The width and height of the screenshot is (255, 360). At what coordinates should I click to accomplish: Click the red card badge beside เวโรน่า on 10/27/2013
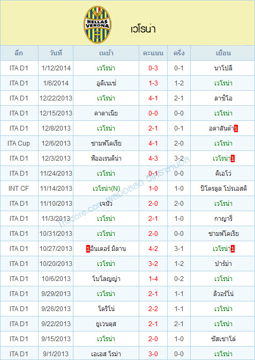233,249
